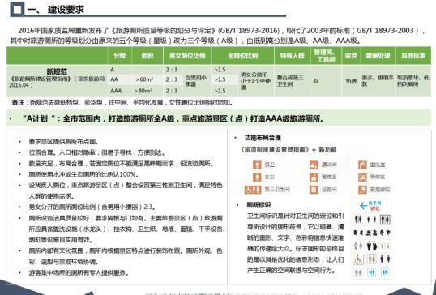Click the 功能布局合理 heading
This screenshot has width=436, height=295.
(263, 138)
